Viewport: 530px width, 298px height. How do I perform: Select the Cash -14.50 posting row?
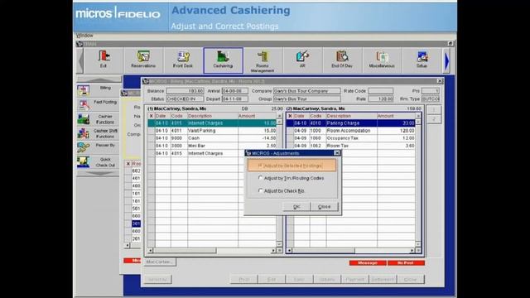coord(212,138)
